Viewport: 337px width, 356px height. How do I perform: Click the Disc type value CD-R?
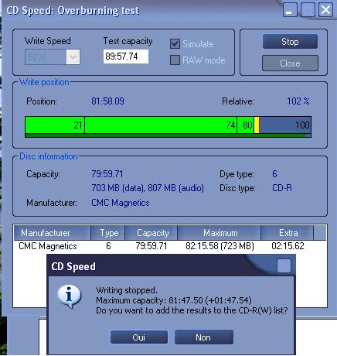pyautogui.click(x=282, y=188)
